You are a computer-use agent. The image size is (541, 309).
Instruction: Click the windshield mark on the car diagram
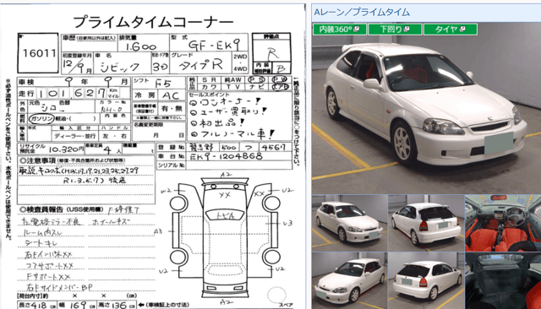pyautogui.click(x=225, y=215)
